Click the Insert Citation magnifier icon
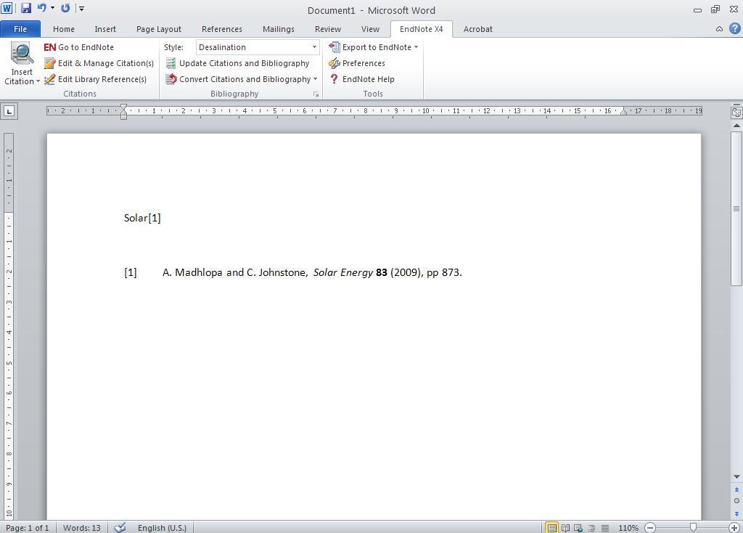This screenshot has width=743, height=533. (x=22, y=53)
